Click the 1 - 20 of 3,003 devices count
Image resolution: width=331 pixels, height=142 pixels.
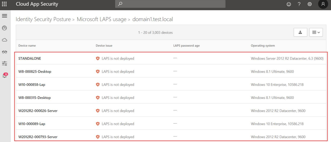(x=155, y=33)
